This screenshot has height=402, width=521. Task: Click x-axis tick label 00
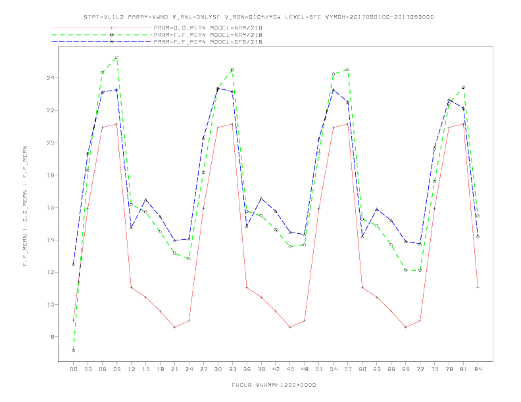pos(74,369)
